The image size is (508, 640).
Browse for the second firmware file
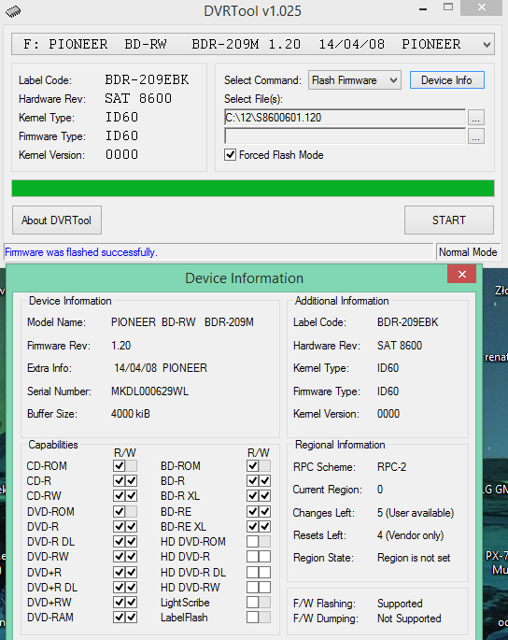coord(475,136)
